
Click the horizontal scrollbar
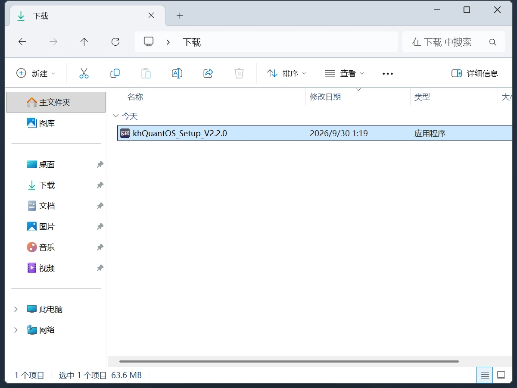(289, 361)
